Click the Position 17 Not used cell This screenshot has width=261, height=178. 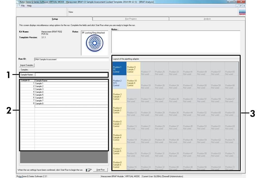(x=147, y=69)
